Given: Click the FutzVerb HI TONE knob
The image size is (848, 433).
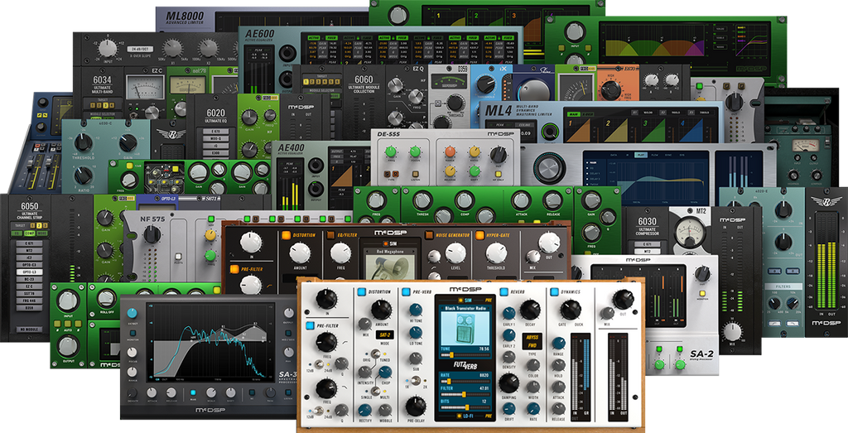Looking at the screenshot, I should [416, 310].
